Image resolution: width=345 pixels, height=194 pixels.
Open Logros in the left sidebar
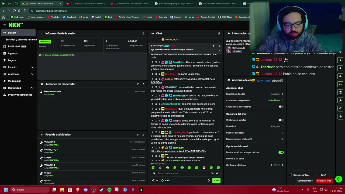coord(18,60)
